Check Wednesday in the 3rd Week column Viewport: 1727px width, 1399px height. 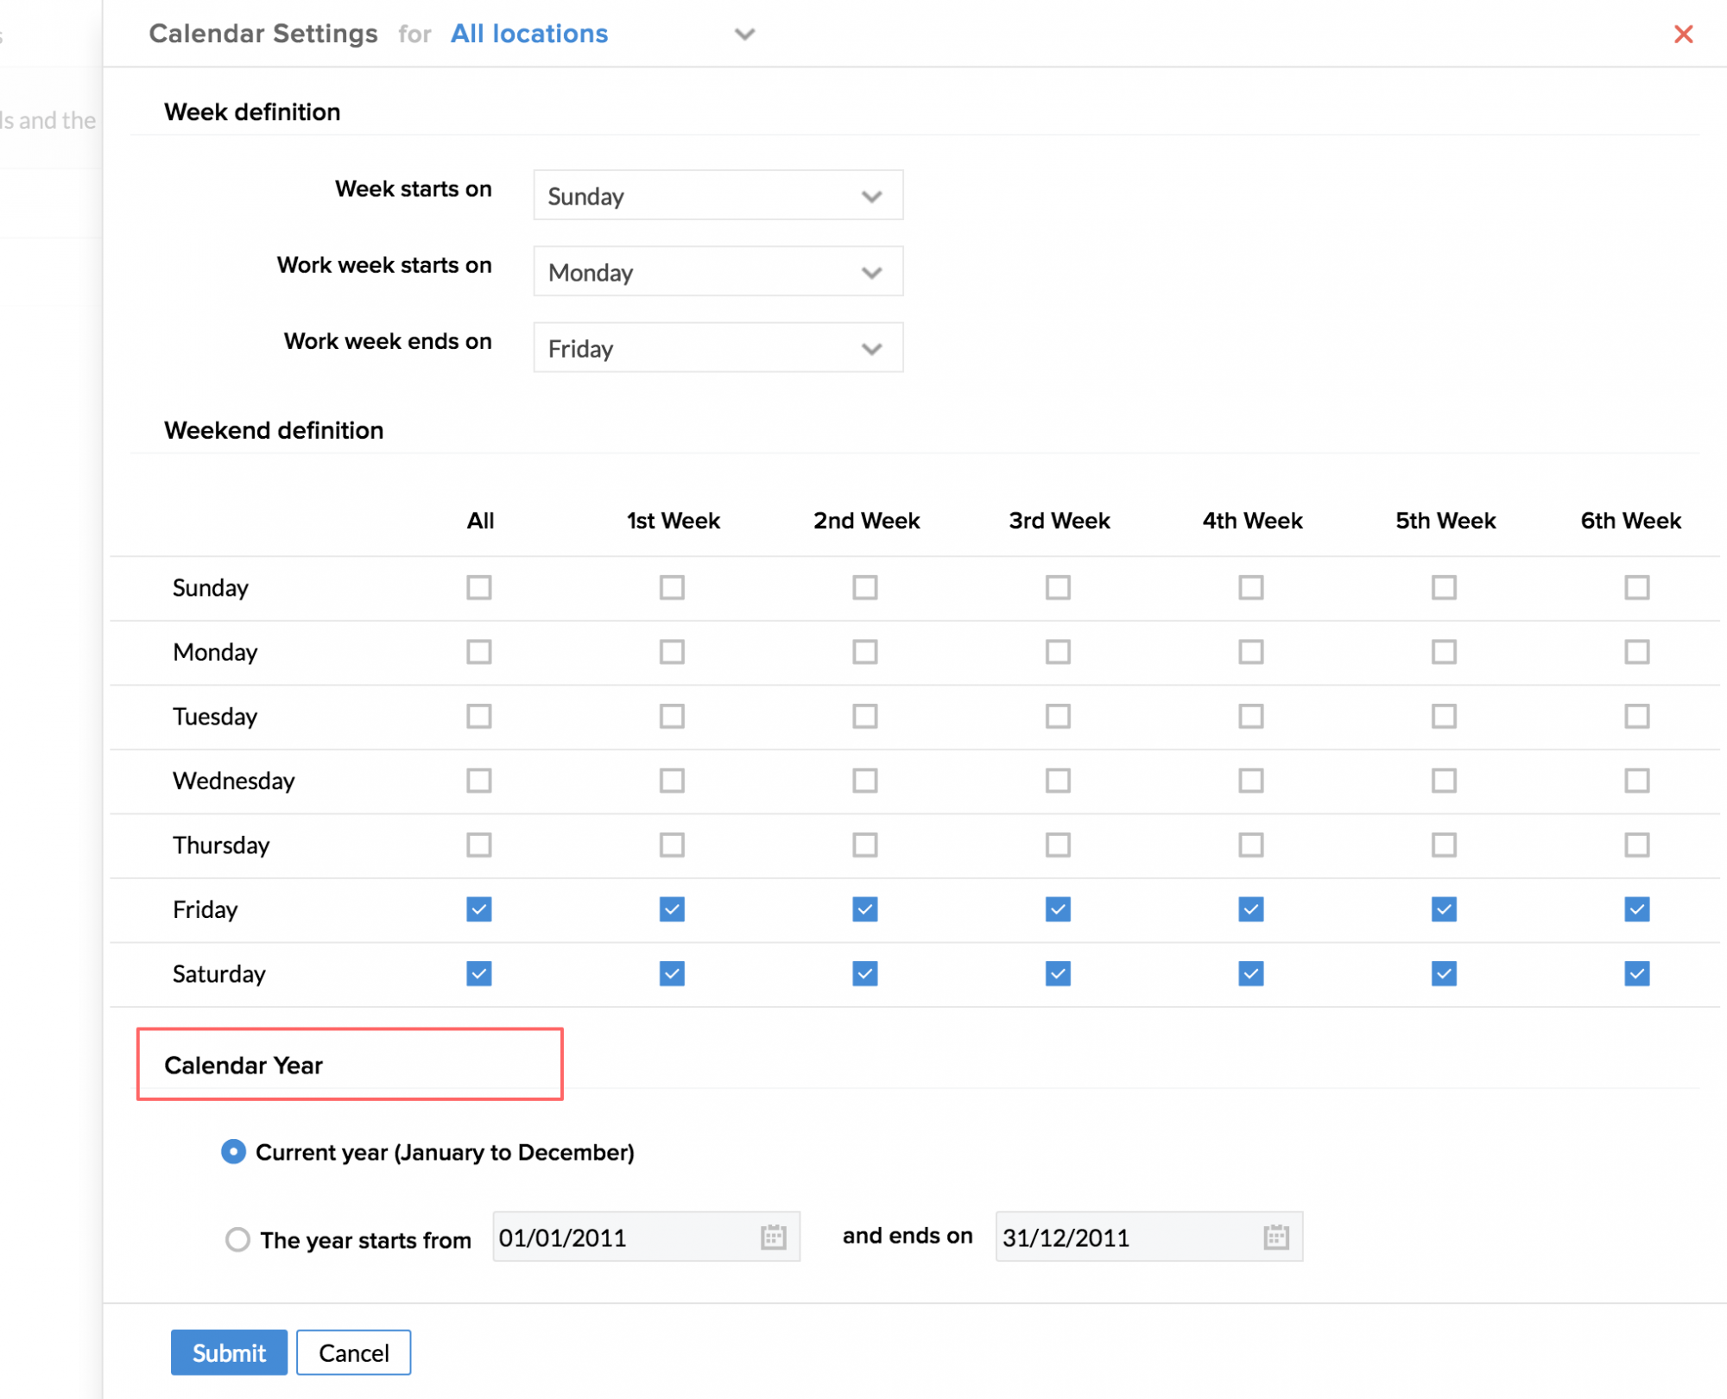(1058, 780)
